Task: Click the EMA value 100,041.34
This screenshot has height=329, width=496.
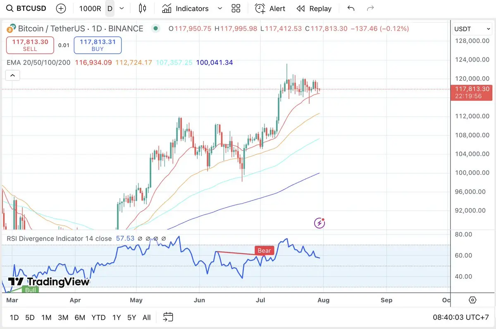Action: click(x=214, y=63)
